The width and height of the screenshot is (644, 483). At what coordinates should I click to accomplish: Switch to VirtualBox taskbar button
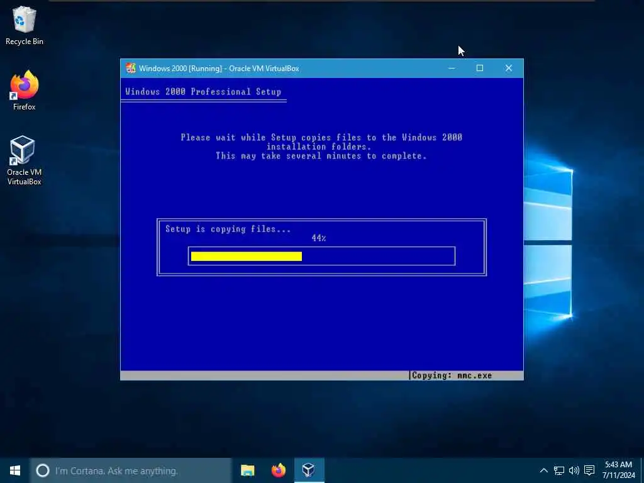pos(309,470)
